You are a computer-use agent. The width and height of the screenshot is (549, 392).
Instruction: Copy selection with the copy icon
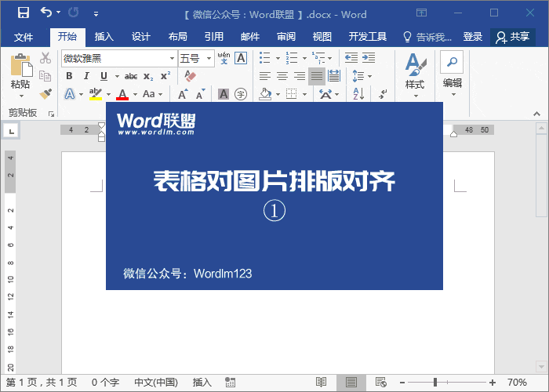coord(45,75)
